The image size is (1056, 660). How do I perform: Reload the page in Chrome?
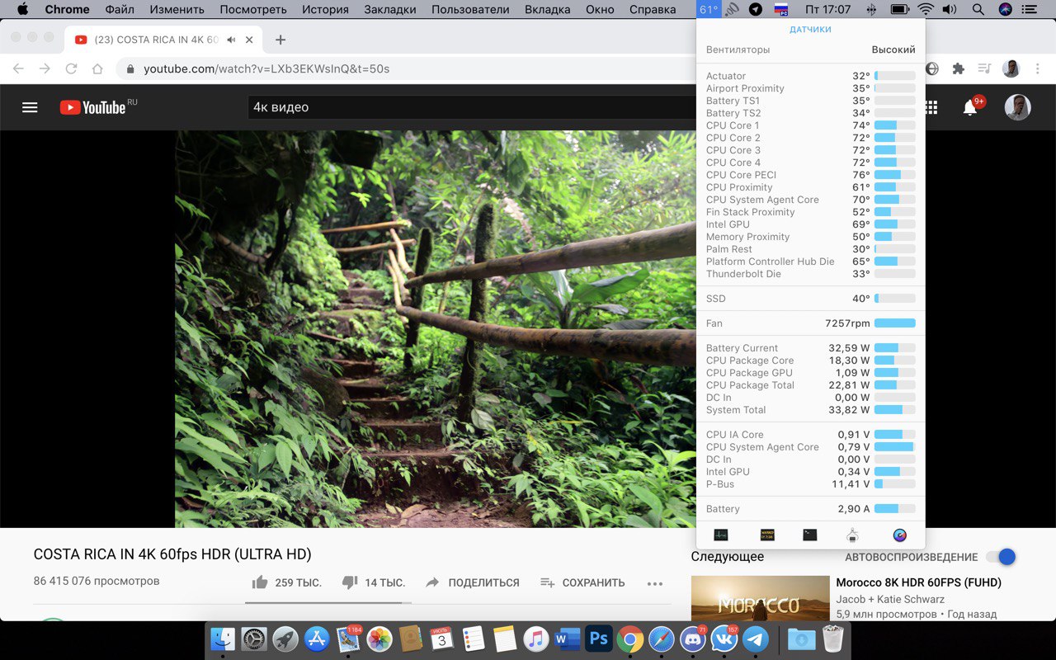tap(71, 68)
